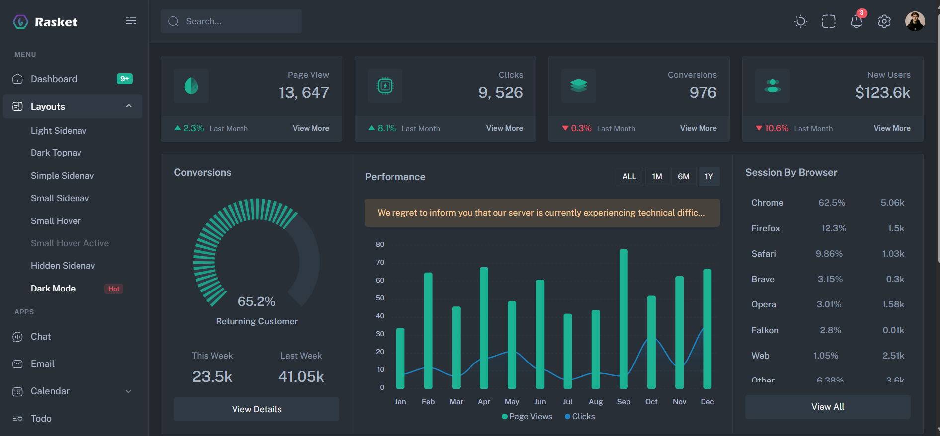940x436 pixels.
Task: Switch to light mode via sun icon
Action: 801,21
